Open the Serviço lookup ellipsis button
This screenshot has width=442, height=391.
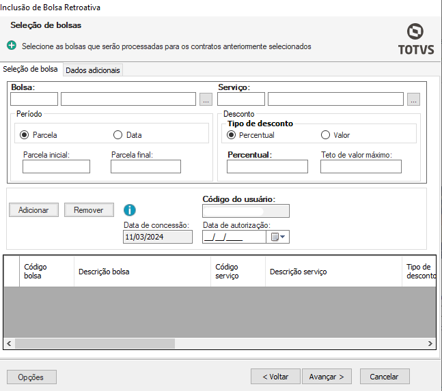coord(413,100)
